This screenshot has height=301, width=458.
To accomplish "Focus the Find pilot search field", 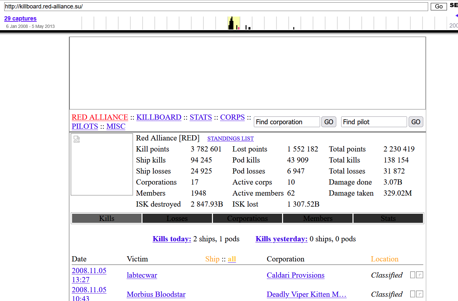I will tap(374, 122).
